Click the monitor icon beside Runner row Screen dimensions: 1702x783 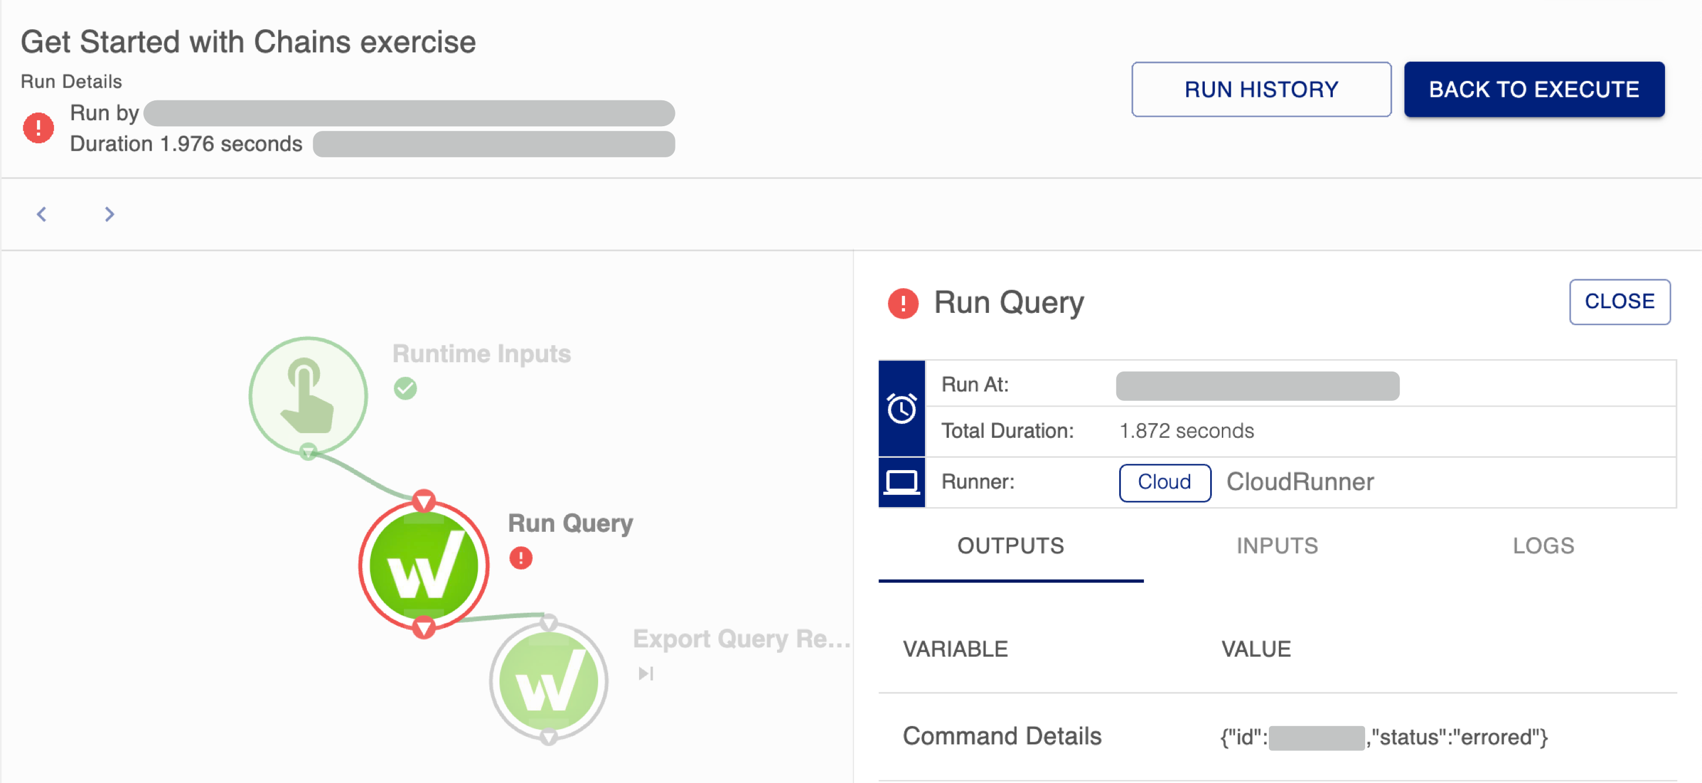[x=901, y=482]
